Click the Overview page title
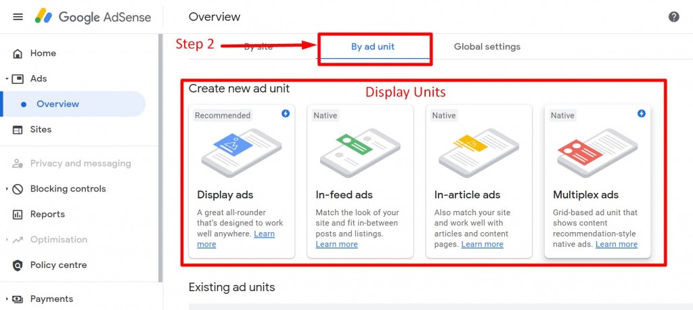This screenshot has width=693, height=310. click(x=215, y=17)
